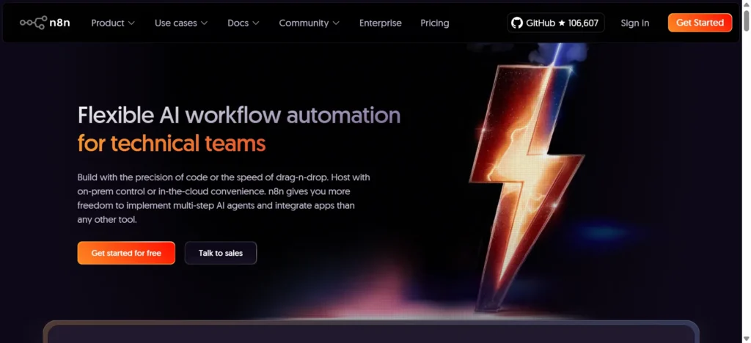Click the glowing lightning bolt hero graphic
This screenshot has width=751, height=343.
[527, 187]
